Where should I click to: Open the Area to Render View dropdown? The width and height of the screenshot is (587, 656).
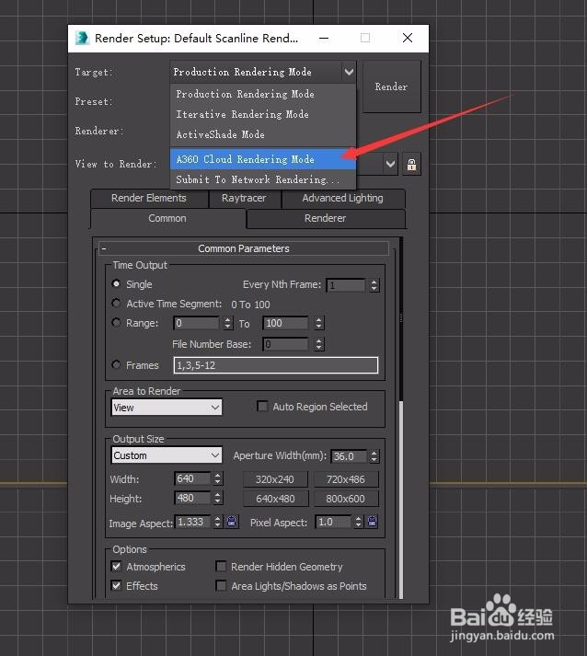click(167, 408)
